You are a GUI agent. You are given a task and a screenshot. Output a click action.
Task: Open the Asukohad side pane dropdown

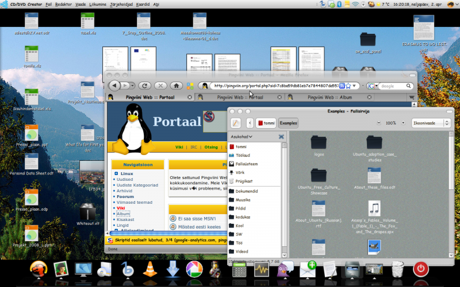[x=241, y=137]
